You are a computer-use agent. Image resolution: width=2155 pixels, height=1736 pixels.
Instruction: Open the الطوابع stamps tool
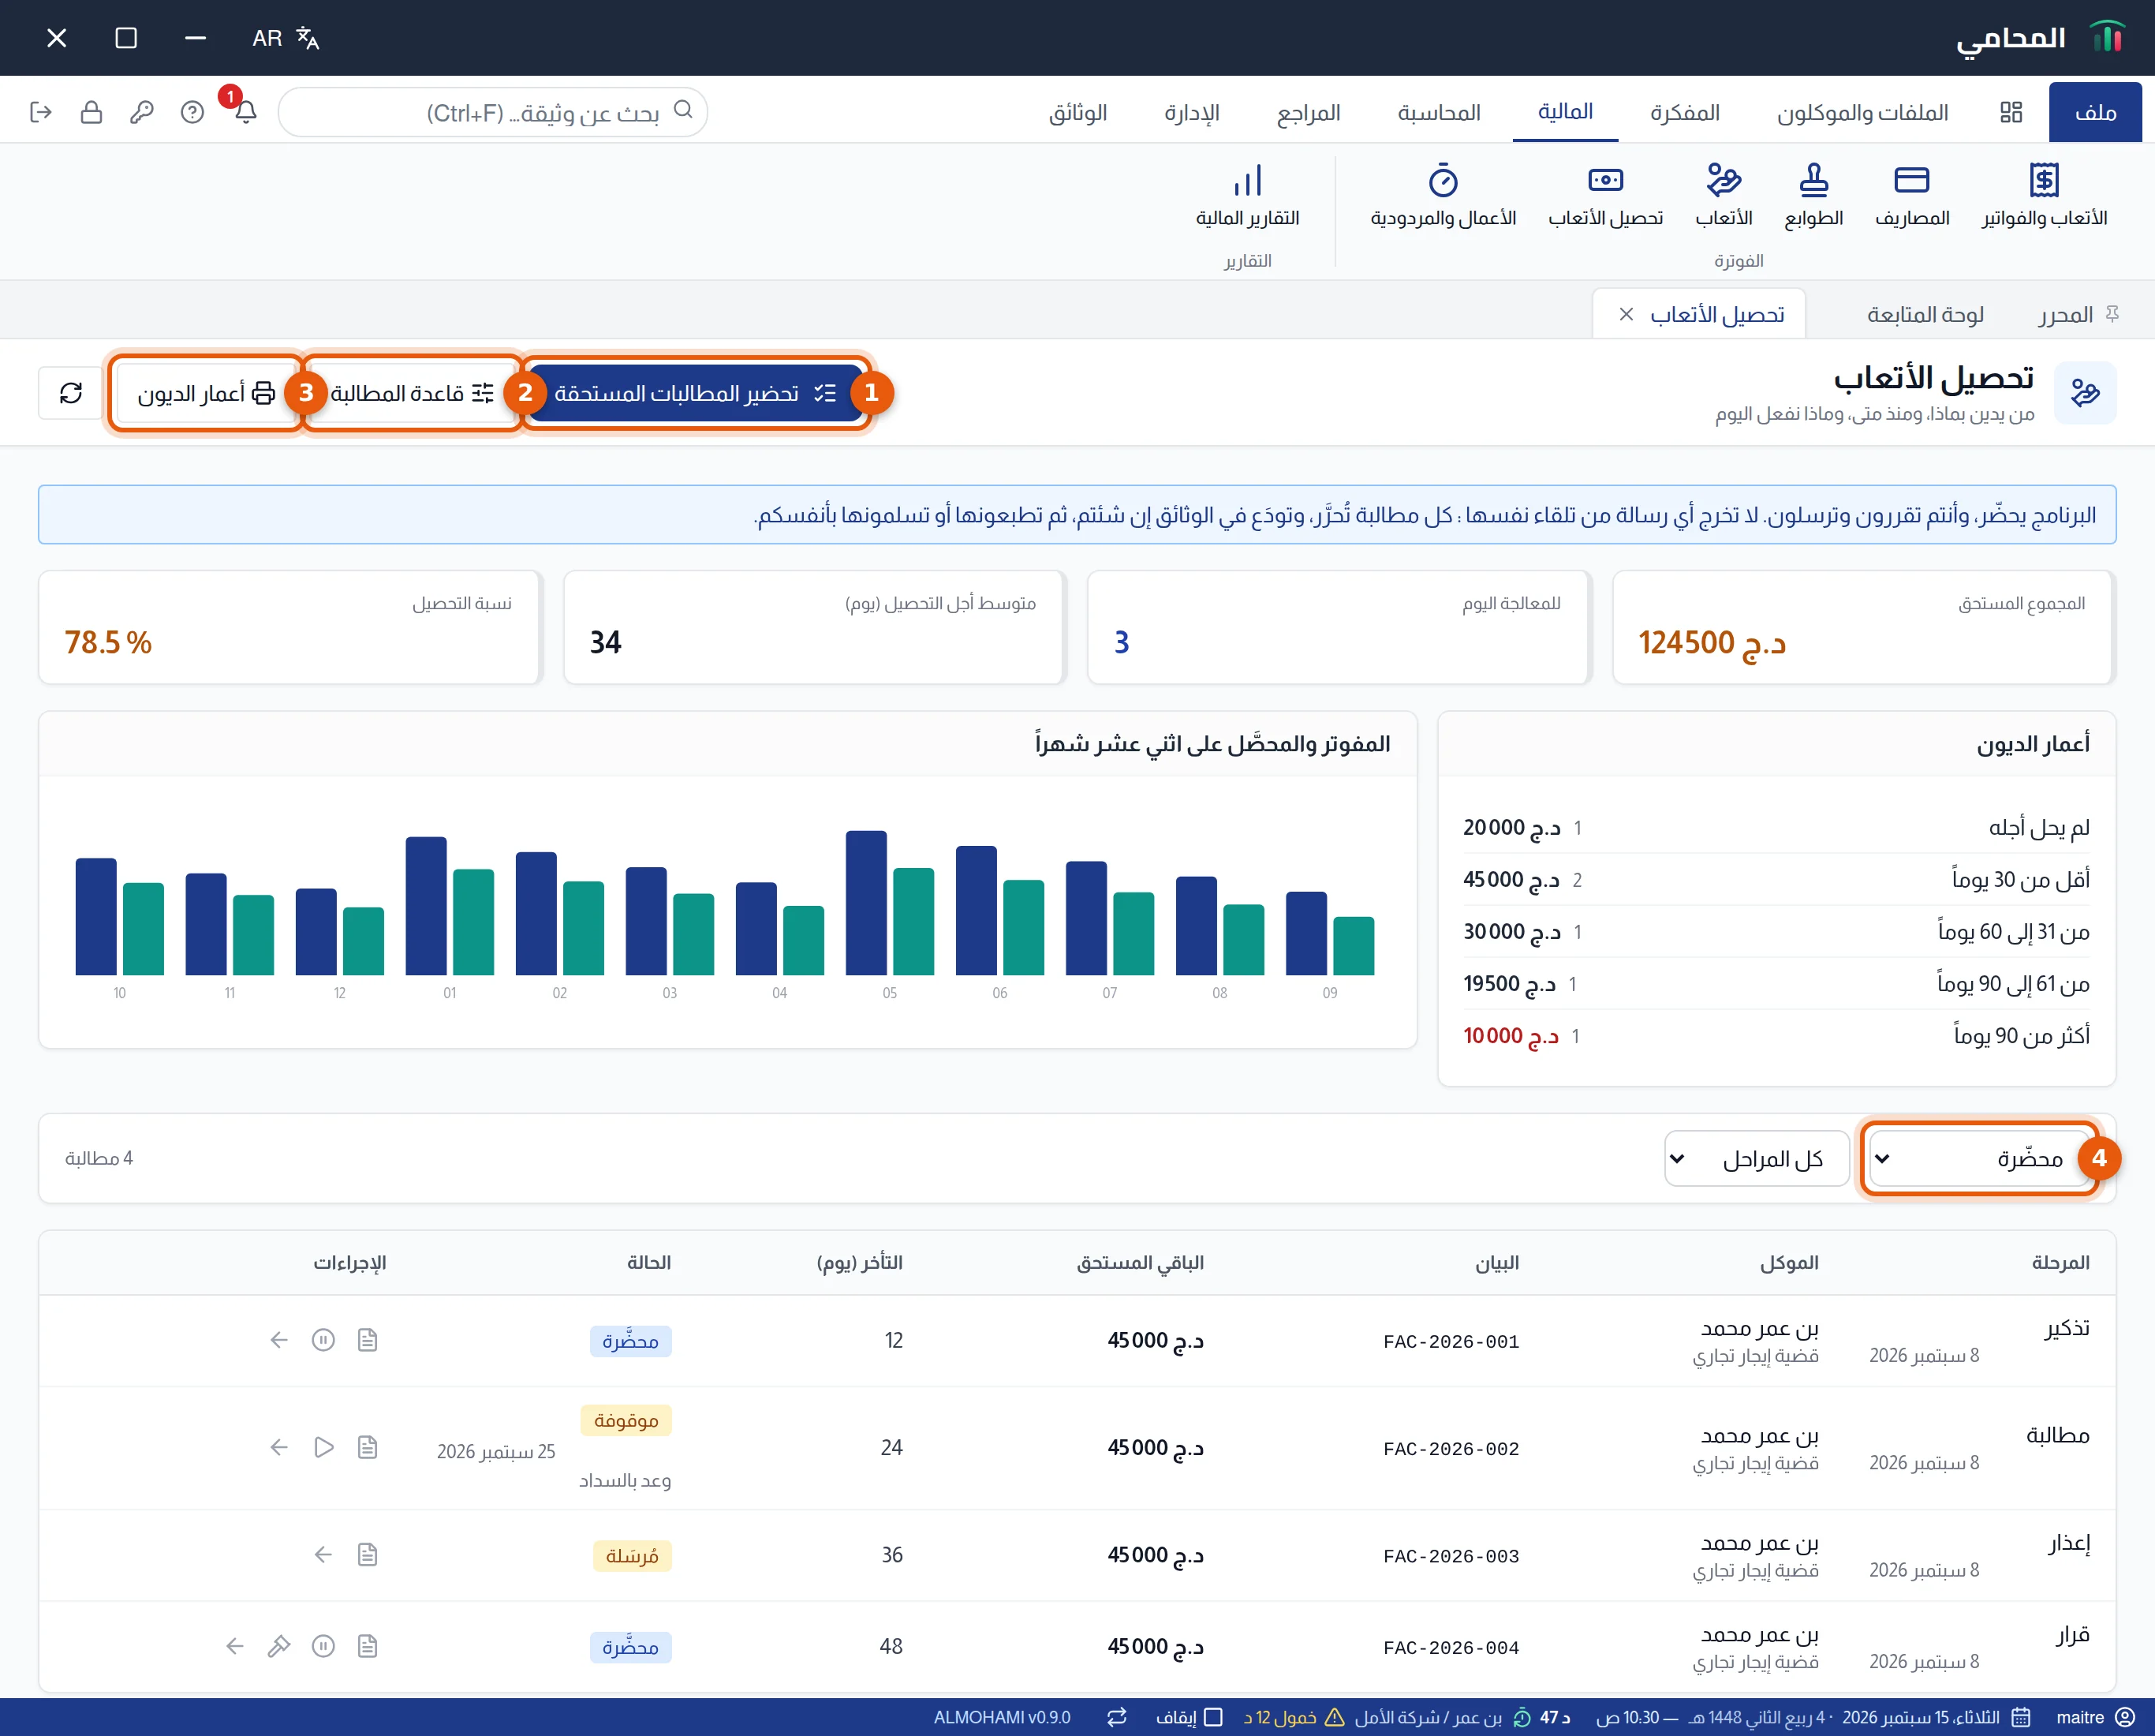pyautogui.click(x=1813, y=196)
